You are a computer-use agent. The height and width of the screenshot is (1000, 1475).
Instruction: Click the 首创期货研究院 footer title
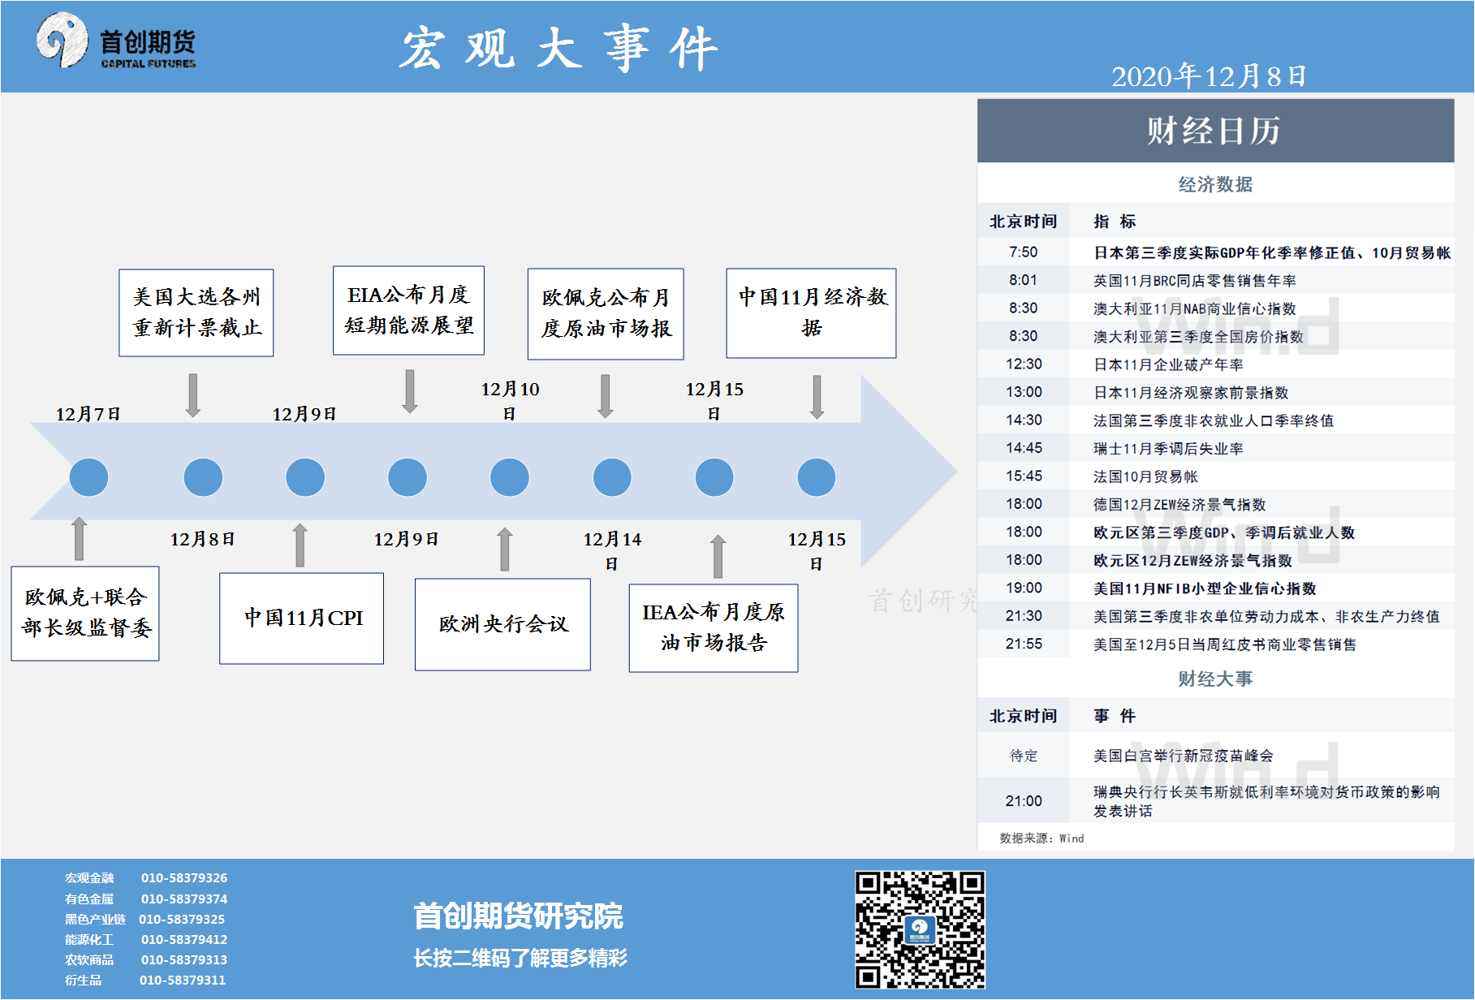519,916
